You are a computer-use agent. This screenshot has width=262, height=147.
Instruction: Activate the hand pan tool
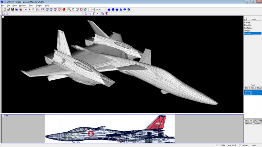coord(73,9)
